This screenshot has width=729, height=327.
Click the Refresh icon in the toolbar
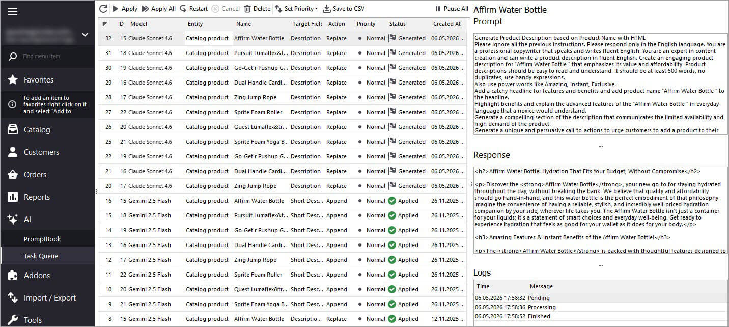coord(103,9)
